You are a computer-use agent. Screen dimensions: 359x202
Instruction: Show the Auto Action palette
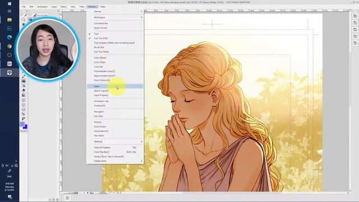(x=115, y=127)
